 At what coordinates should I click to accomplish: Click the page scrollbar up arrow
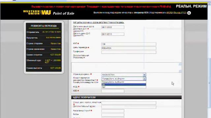click(x=209, y=4)
